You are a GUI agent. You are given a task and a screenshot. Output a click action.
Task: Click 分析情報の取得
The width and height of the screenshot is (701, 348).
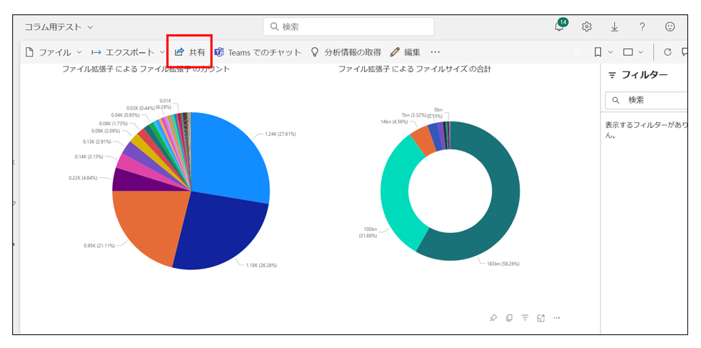[346, 52]
